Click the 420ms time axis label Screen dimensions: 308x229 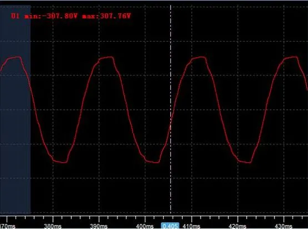(237, 226)
